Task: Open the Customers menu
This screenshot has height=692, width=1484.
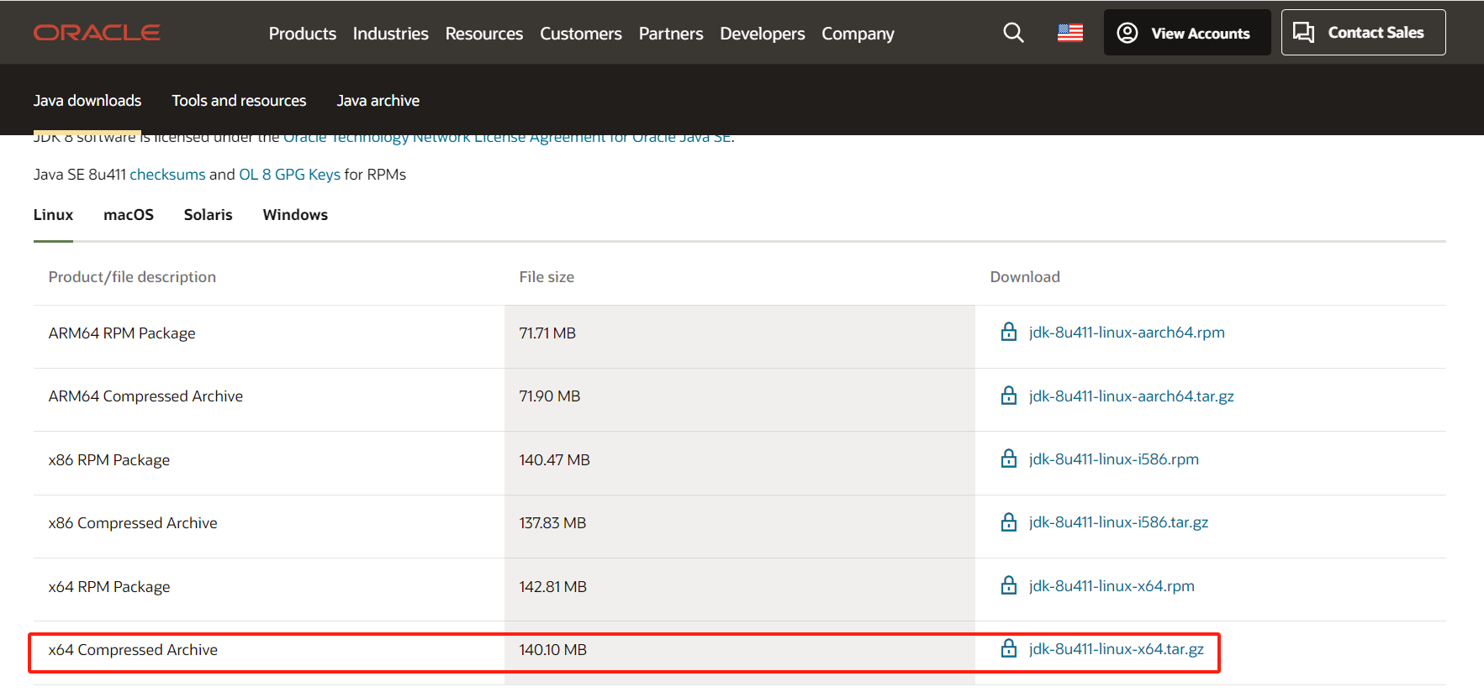Action: (581, 34)
